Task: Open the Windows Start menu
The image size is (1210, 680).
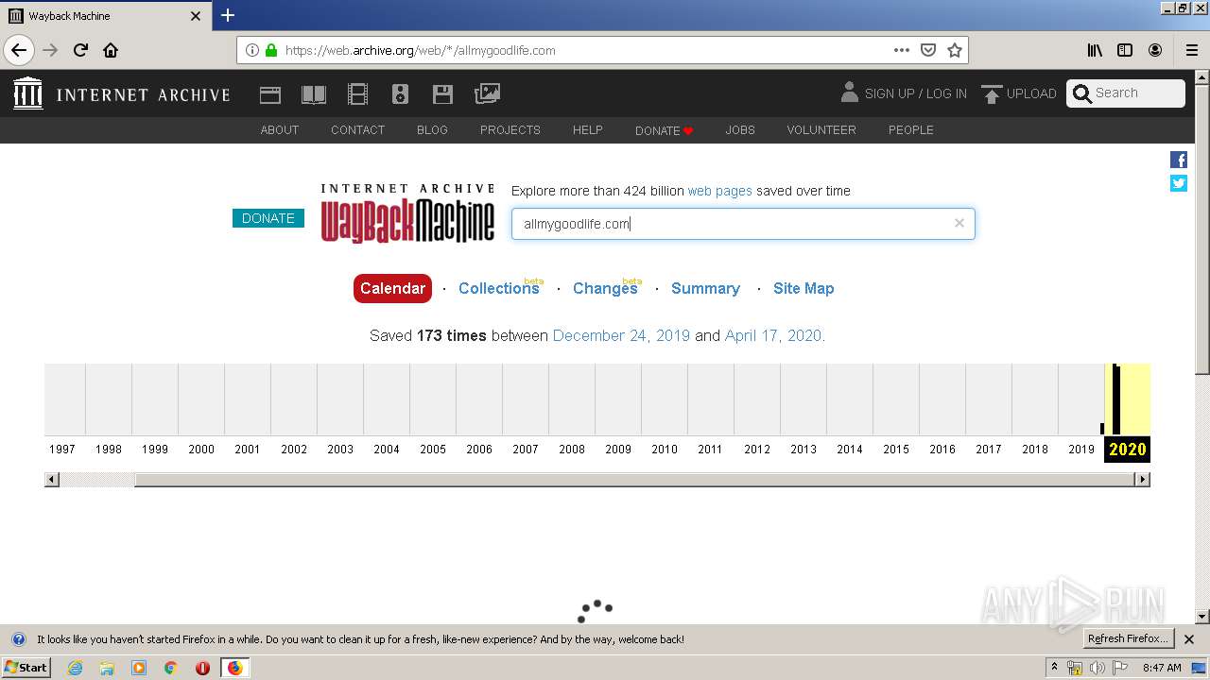Action: (x=26, y=667)
